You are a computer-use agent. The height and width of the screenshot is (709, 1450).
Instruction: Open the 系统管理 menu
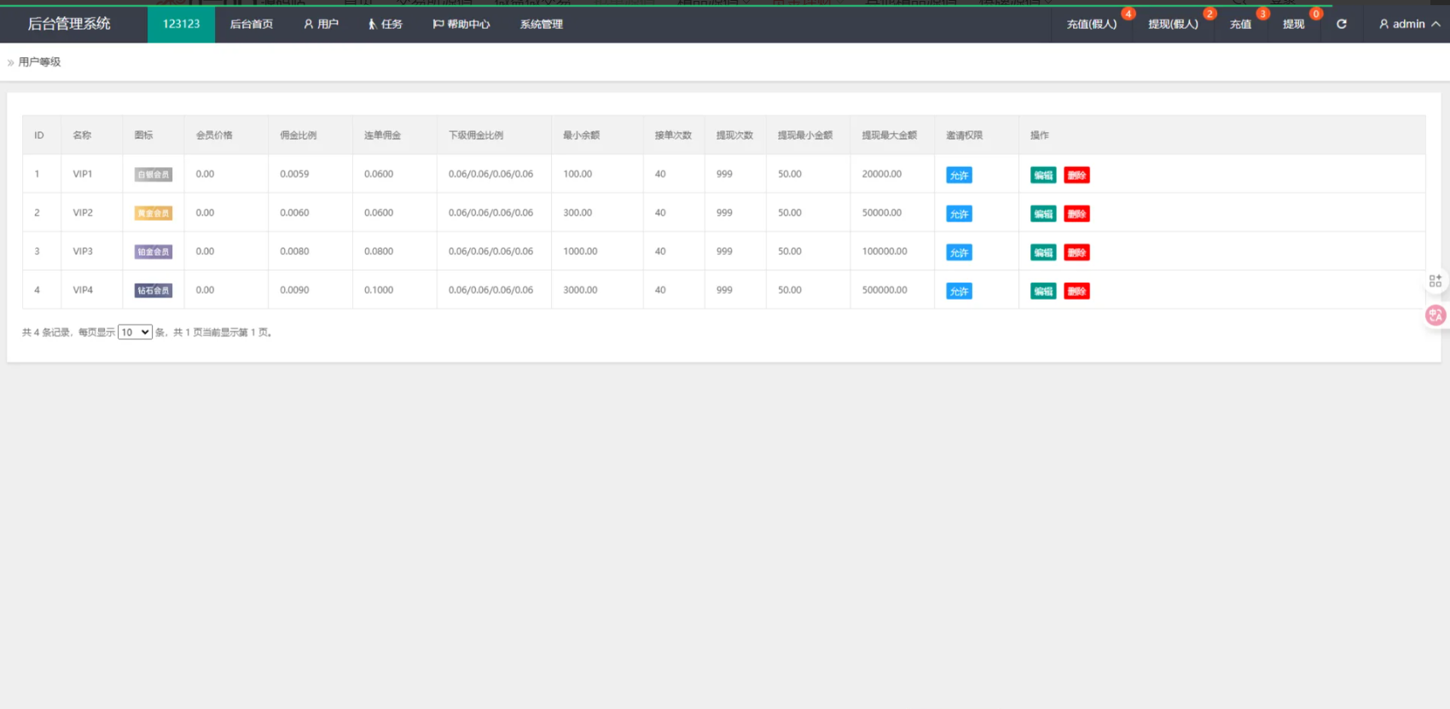542,24
